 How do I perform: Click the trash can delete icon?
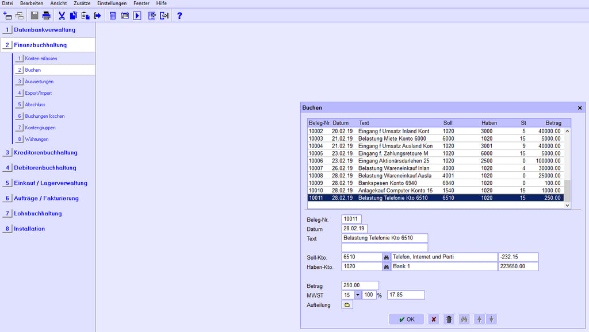click(449, 319)
